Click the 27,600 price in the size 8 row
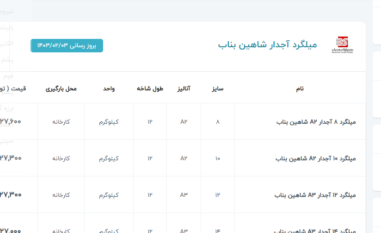Viewport: 381px width, 233px height. [11, 121]
